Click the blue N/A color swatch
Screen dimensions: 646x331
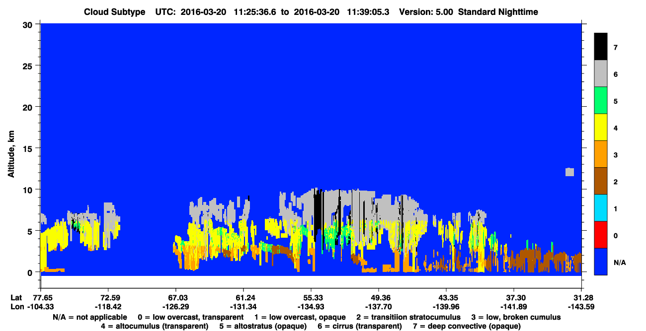point(601,262)
